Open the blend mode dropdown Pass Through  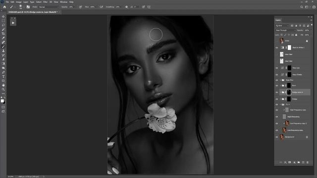[x=285, y=30]
